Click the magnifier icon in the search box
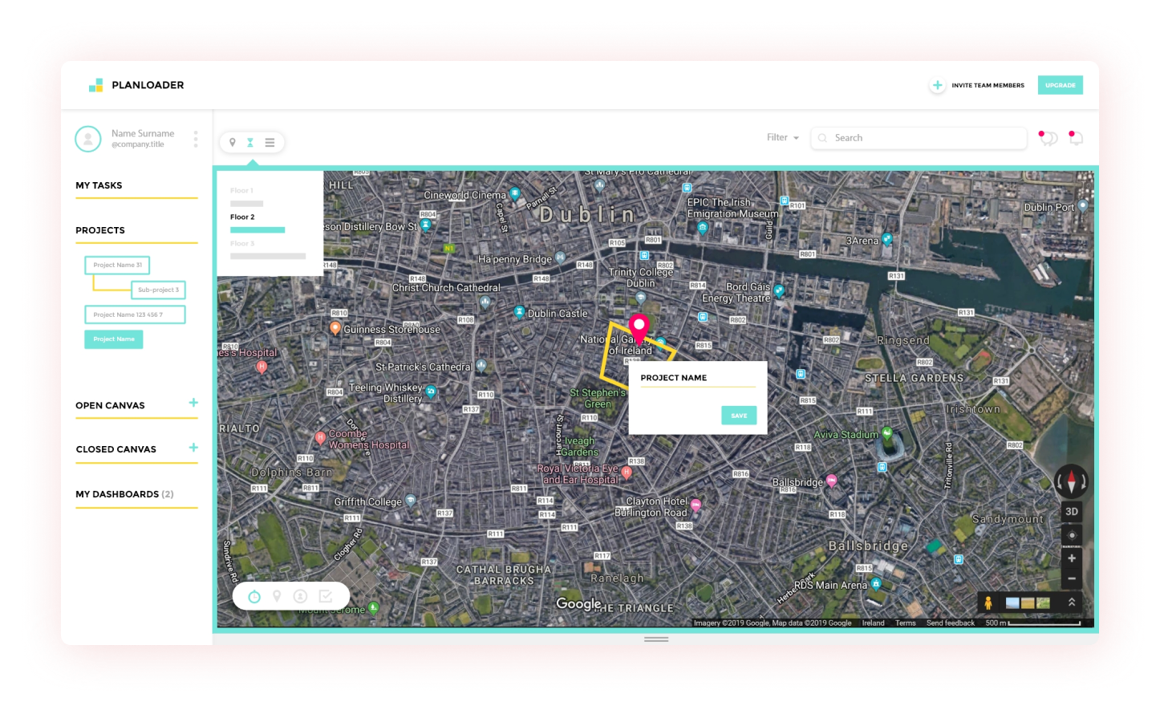 pos(822,138)
